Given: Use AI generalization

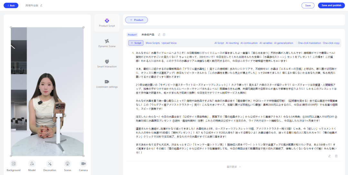Looking at the screenshot, I should 284,43.
